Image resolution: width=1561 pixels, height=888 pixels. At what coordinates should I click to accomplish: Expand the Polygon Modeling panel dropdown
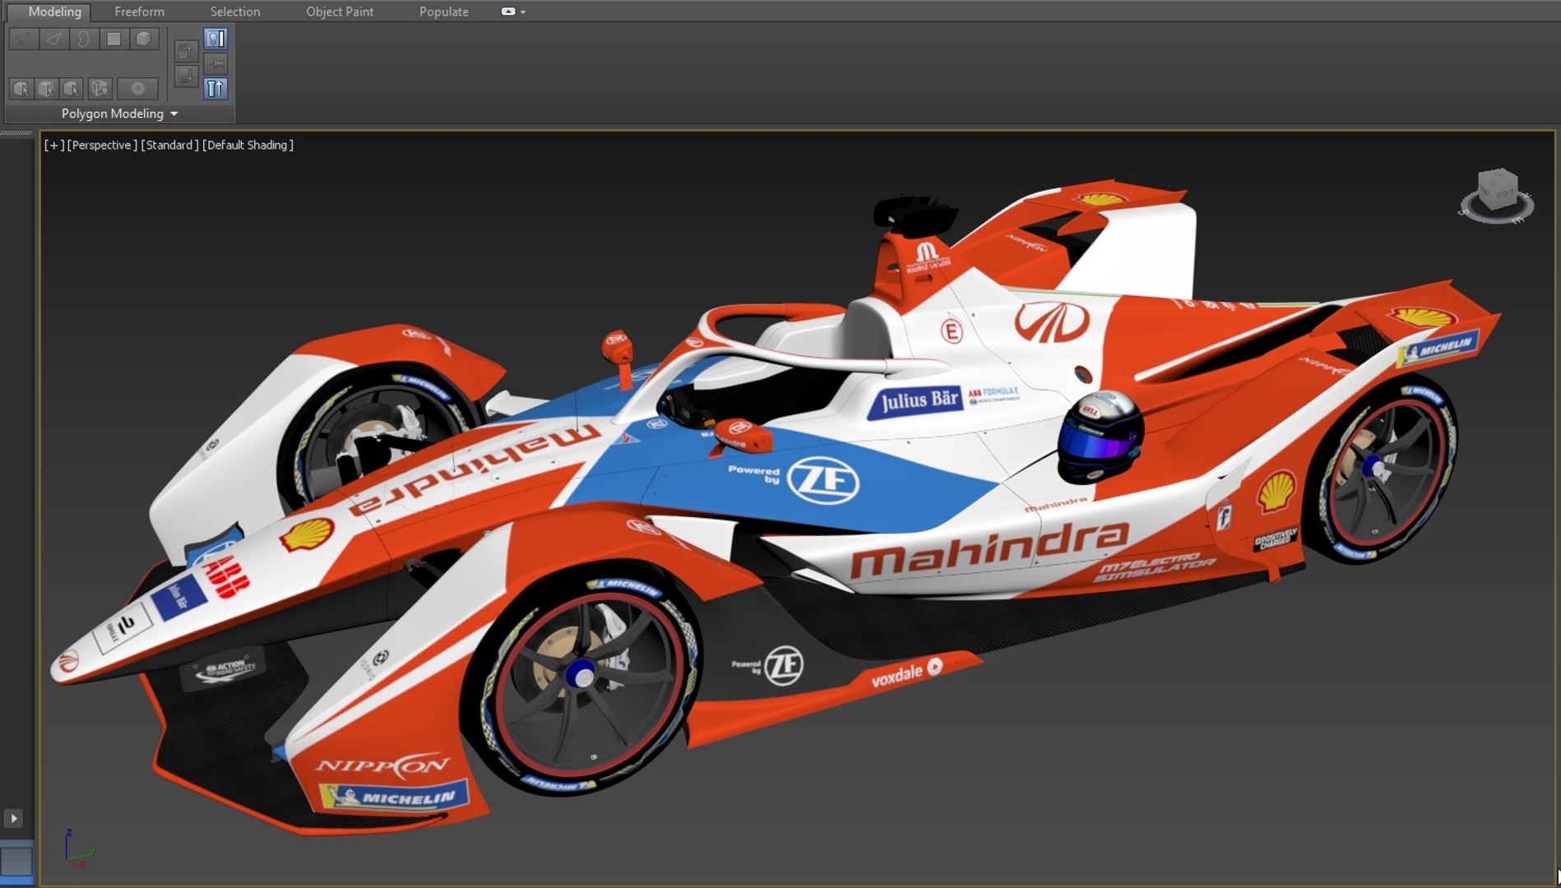click(120, 113)
